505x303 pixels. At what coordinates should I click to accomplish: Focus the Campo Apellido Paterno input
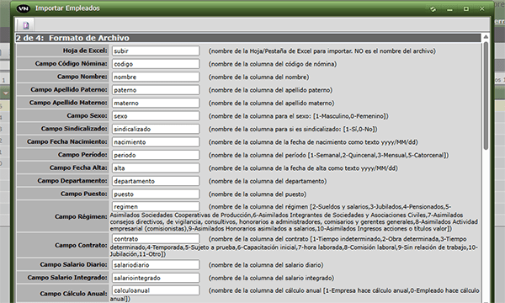point(156,90)
